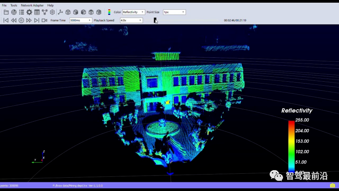Skip to the last frame
The image size is (339, 191).
coord(36,20)
